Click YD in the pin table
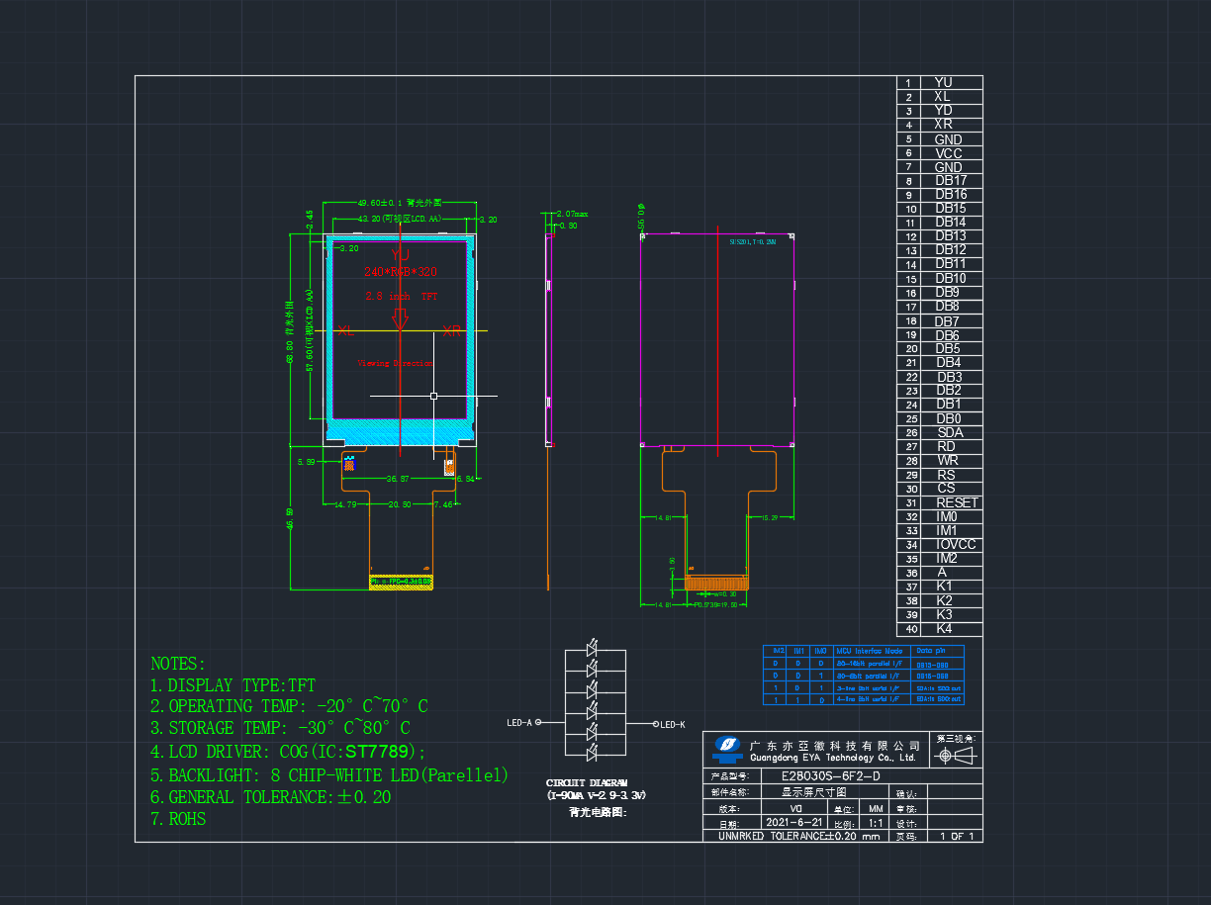 coord(944,111)
